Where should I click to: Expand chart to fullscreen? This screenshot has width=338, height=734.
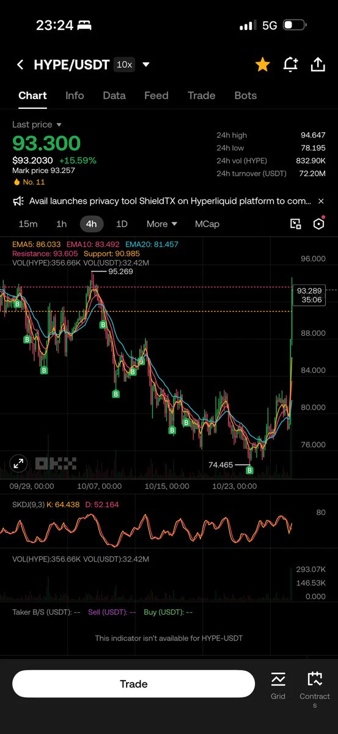point(19,464)
